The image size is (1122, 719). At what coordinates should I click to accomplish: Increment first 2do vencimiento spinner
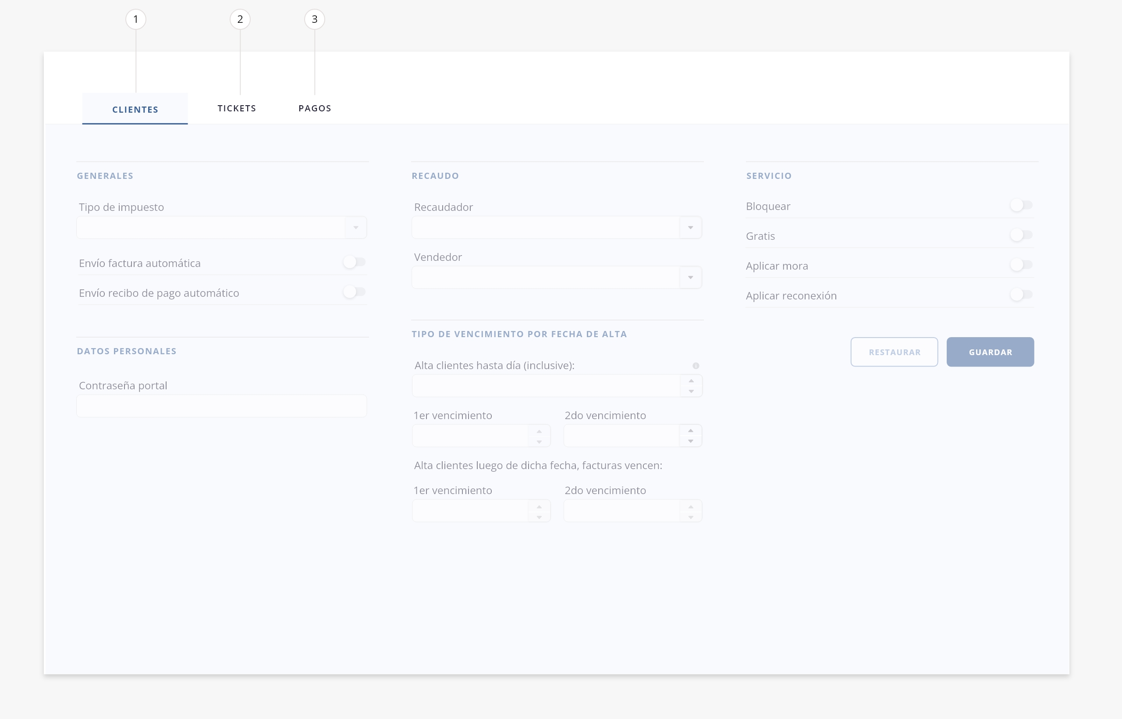point(690,431)
